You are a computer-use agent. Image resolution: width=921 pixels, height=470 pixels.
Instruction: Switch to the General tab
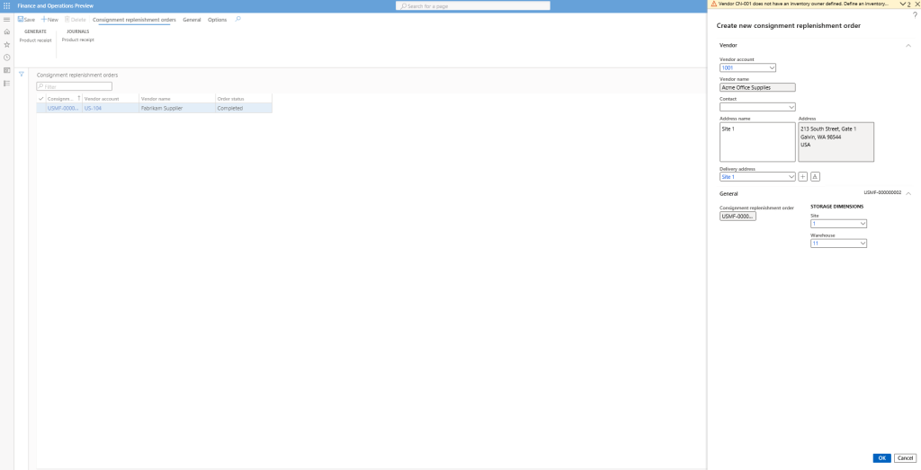192,19
